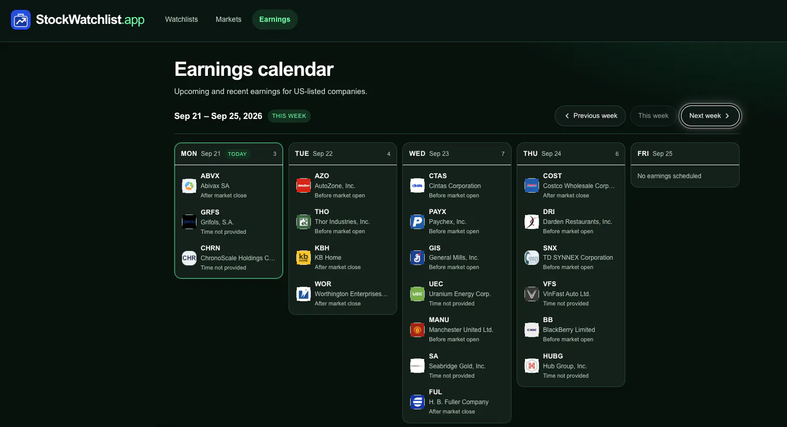Click the Cintas logo icon
The height and width of the screenshot is (427, 787).
(x=417, y=185)
